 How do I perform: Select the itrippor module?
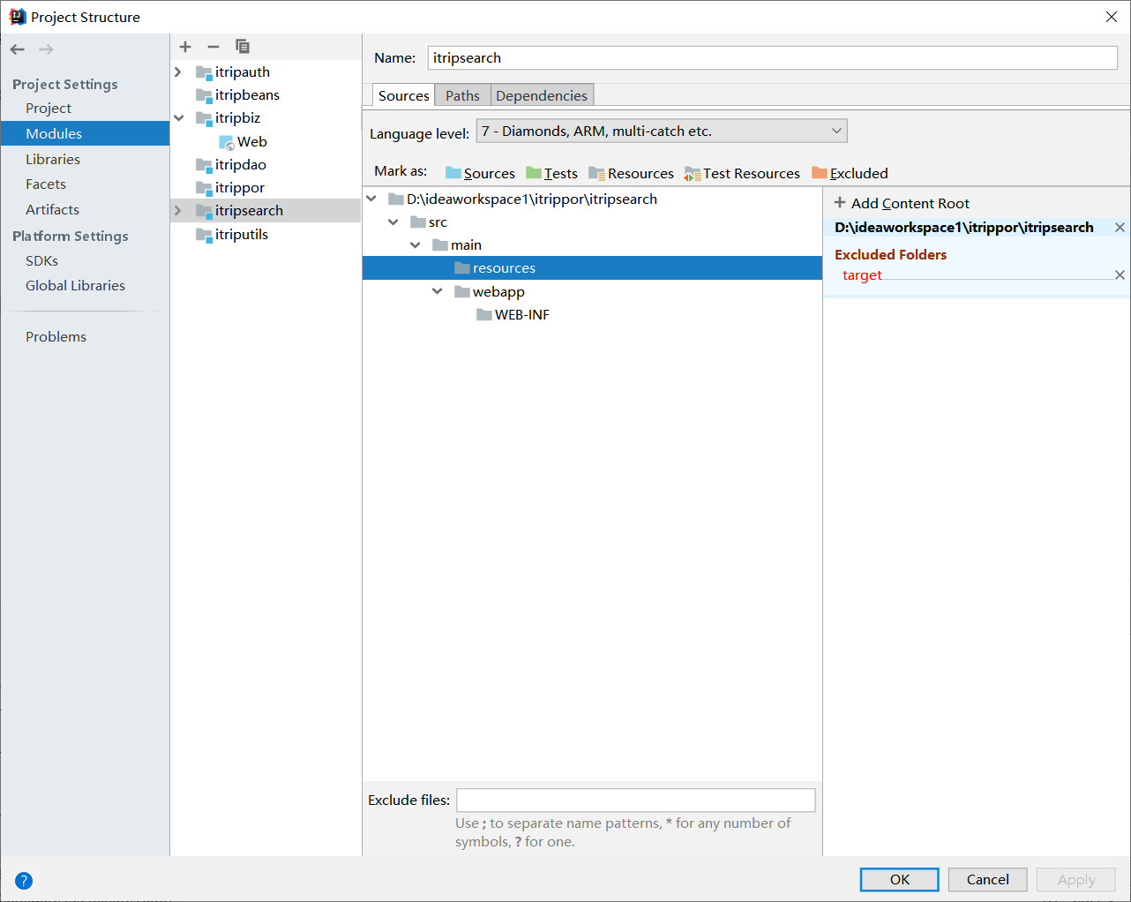pos(240,188)
